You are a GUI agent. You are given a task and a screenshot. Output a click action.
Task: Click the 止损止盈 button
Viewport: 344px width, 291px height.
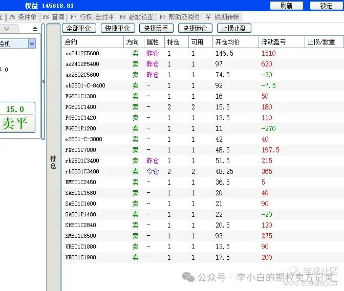[234, 28]
